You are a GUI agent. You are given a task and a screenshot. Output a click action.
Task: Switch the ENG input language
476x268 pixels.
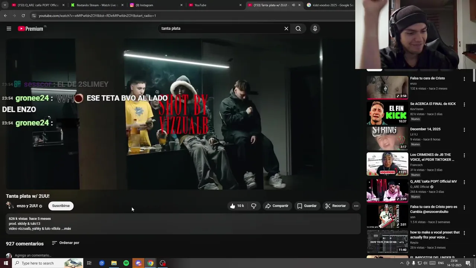(441, 263)
